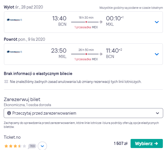The height and width of the screenshot is (150, 164).
Task: Click the Ticket.no provider name
Action: (12, 137)
